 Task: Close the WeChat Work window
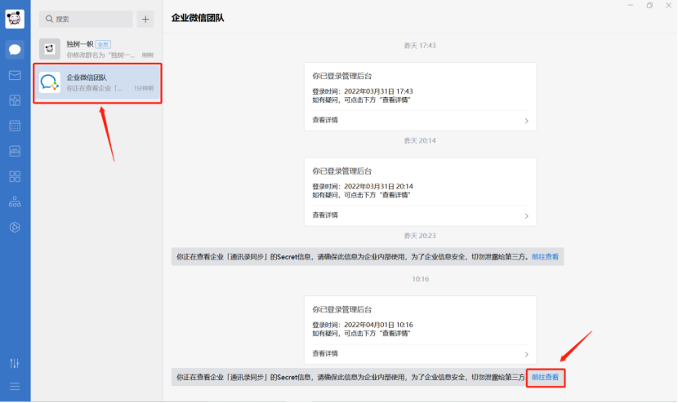pyautogui.click(x=668, y=5)
